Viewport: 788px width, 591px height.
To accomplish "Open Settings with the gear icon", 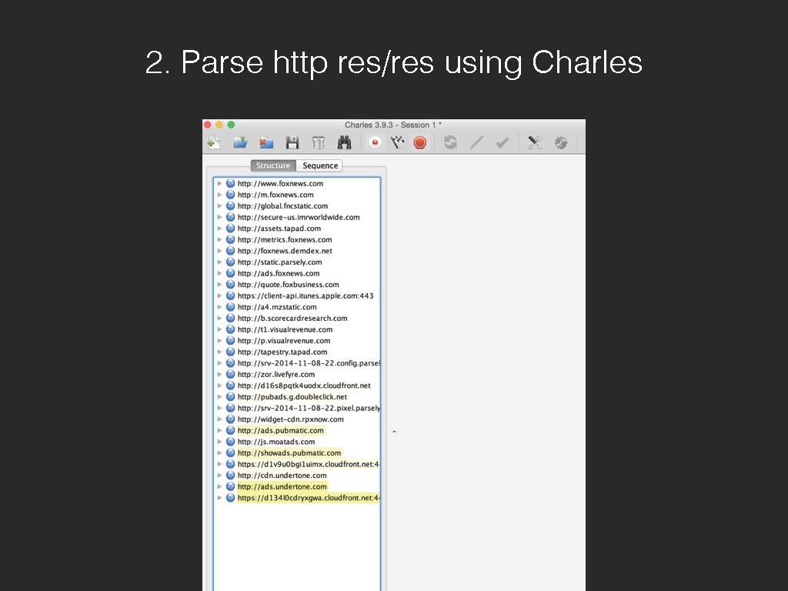I will pyautogui.click(x=561, y=142).
